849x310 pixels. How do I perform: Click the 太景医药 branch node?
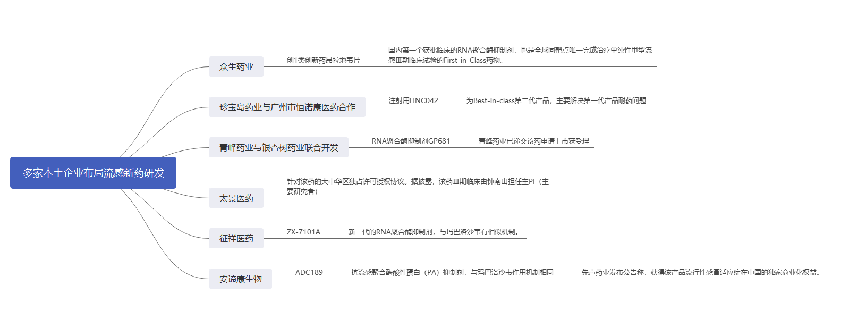[236, 198]
